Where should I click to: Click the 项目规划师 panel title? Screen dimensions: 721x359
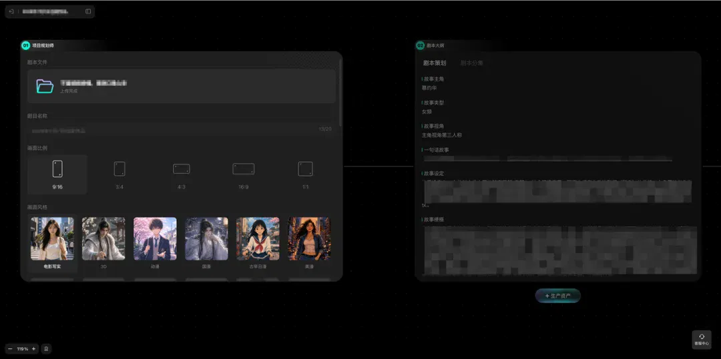pos(43,45)
